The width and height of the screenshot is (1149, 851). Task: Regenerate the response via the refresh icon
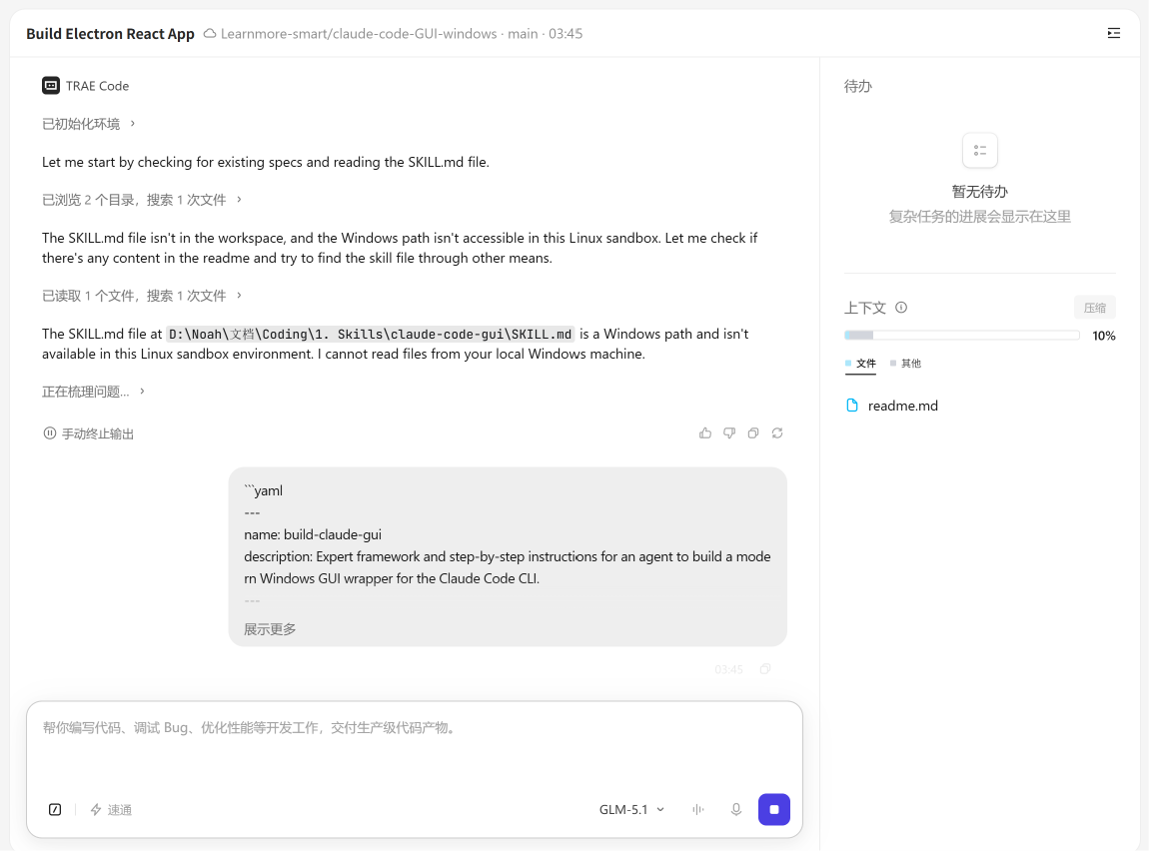777,432
